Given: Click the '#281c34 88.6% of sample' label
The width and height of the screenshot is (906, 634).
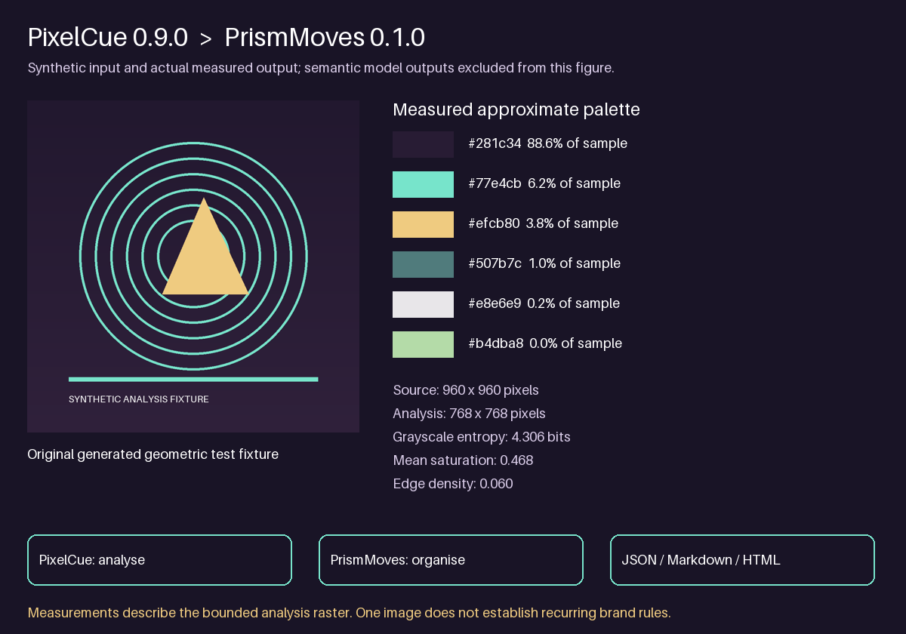Looking at the screenshot, I should (547, 143).
